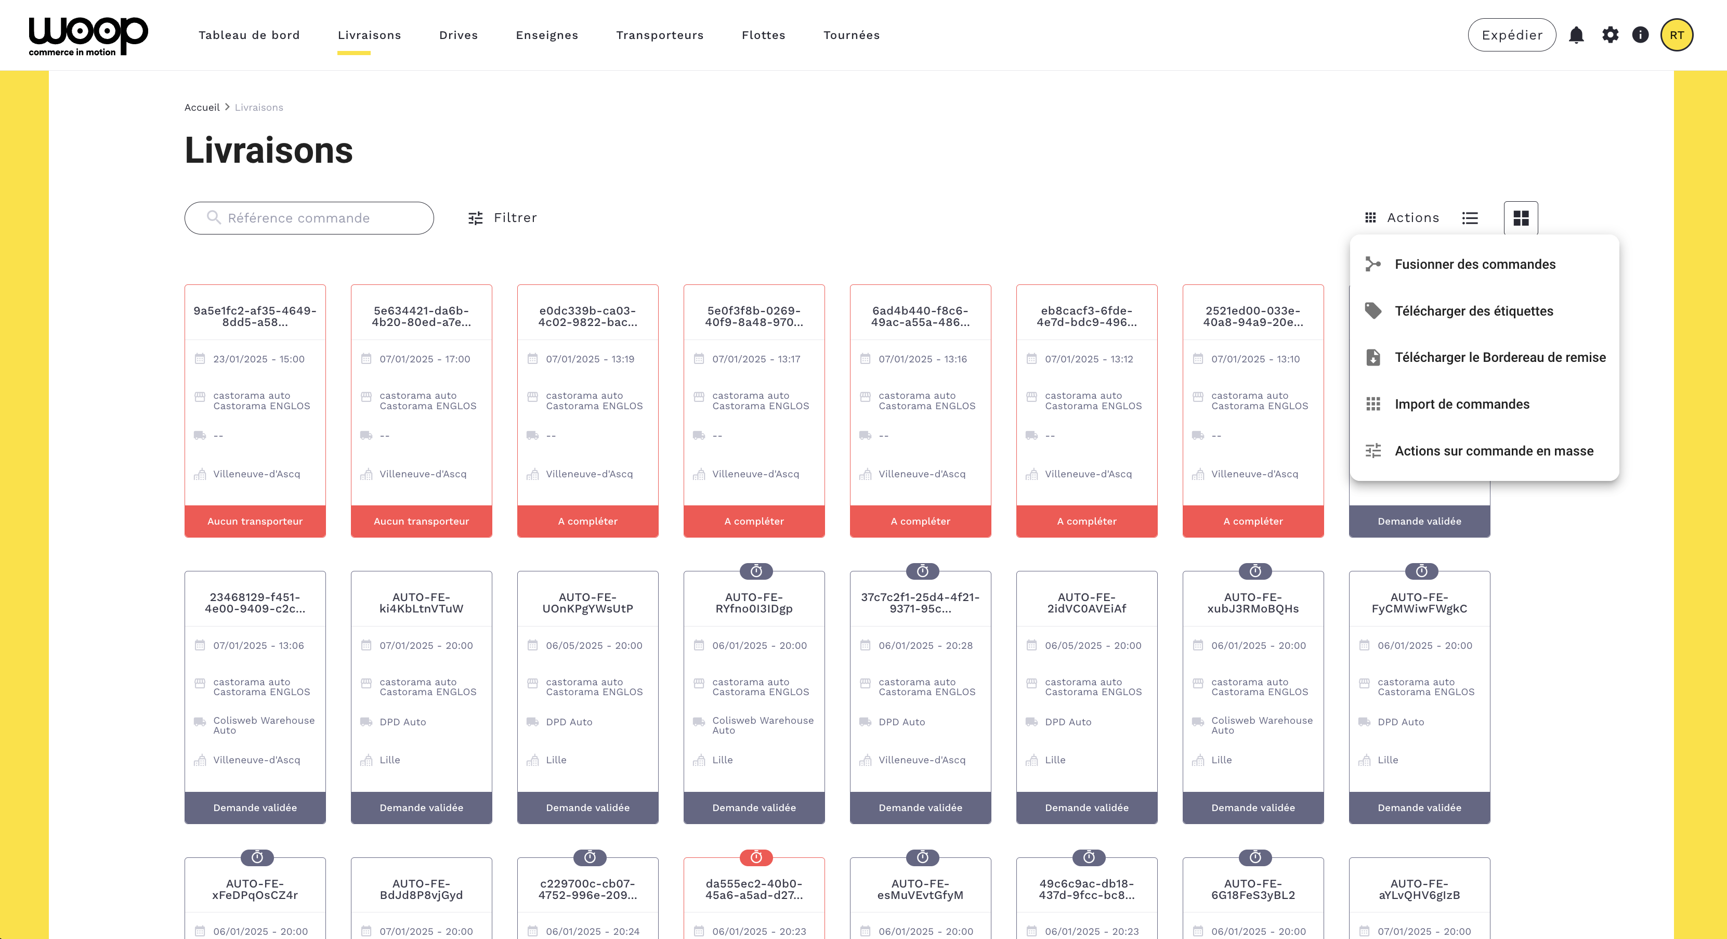Click the tag icon beside Télécharger des étiquettes
This screenshot has height=939, width=1727.
(x=1373, y=310)
